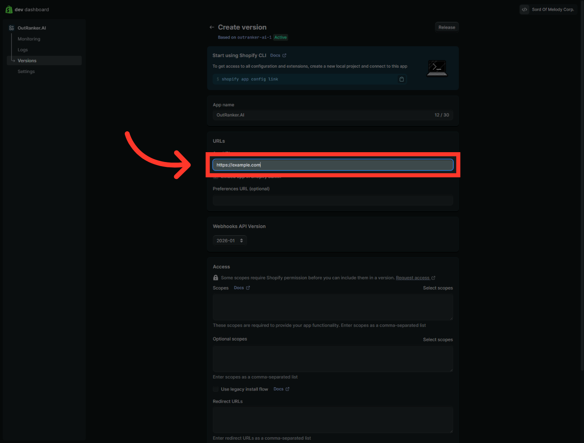Click the Preferences URL (optional) label
584x443 pixels.
[241, 189]
